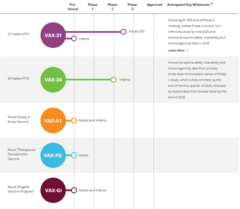Select the VAX-24 Infants progress marker
This screenshot has width=240, height=209.
[114, 80]
